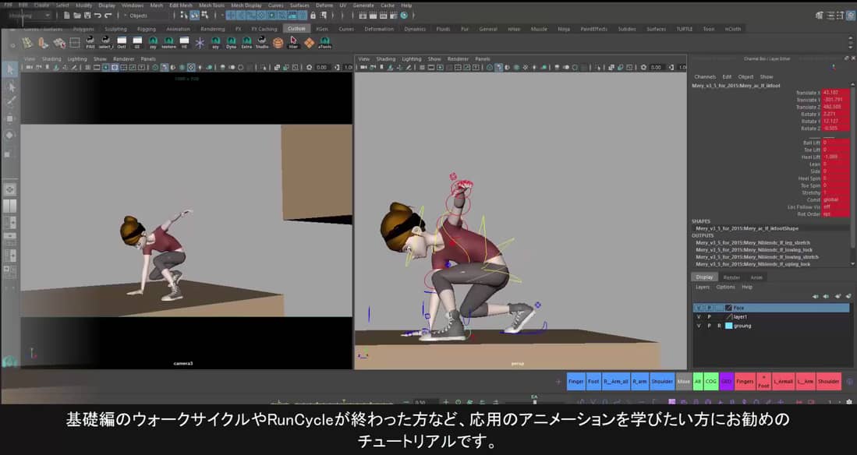The image size is (857, 455).
Task: Click the Face layer color swatch
Action: (728, 308)
